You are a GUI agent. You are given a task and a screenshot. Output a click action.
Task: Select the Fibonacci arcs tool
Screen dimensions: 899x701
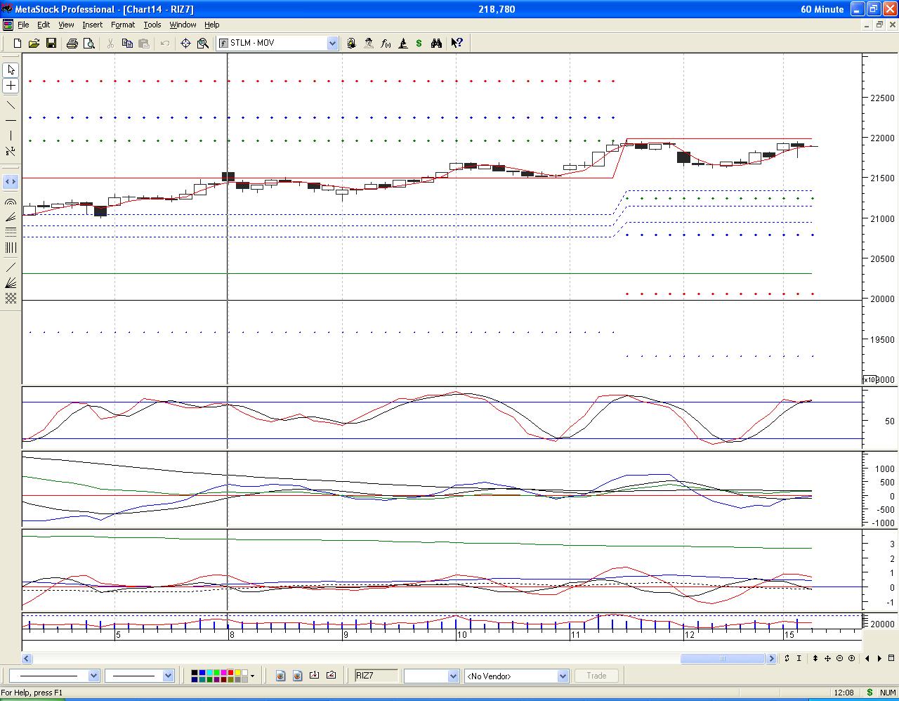[x=11, y=202]
